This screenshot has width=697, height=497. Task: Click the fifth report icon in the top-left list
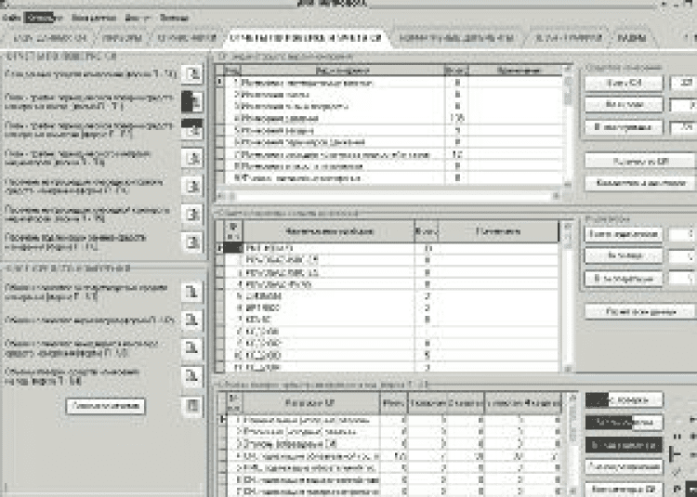tap(191, 186)
